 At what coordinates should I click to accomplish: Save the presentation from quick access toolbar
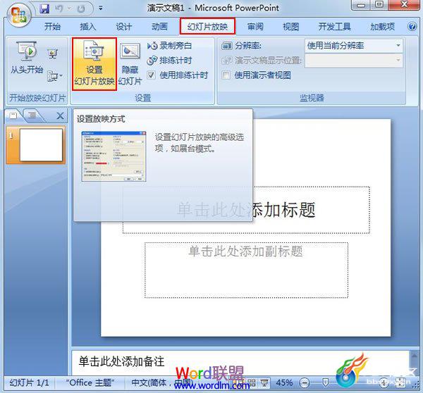(x=44, y=8)
